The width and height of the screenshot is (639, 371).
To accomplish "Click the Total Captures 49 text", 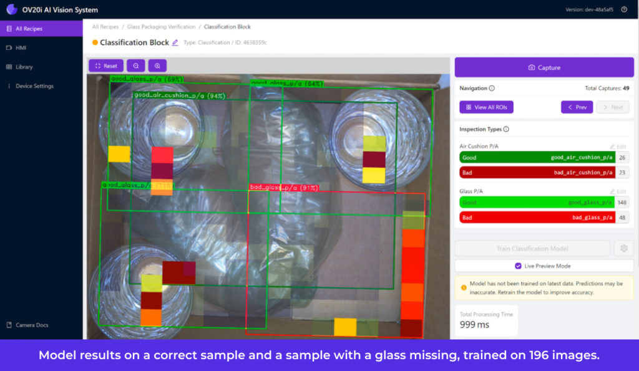I will pyautogui.click(x=607, y=88).
